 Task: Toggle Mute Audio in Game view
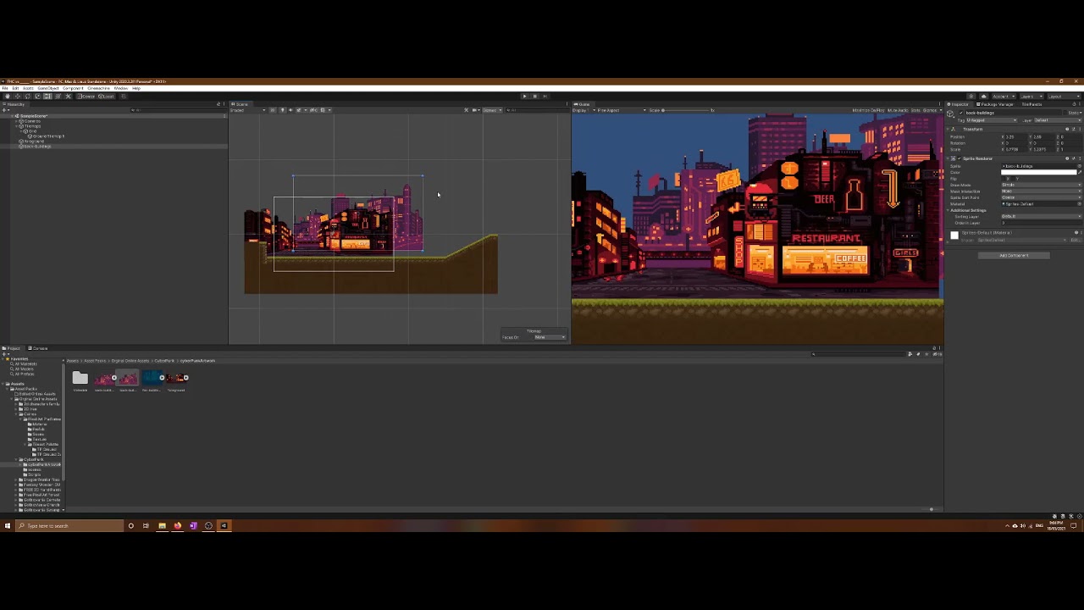pos(898,110)
